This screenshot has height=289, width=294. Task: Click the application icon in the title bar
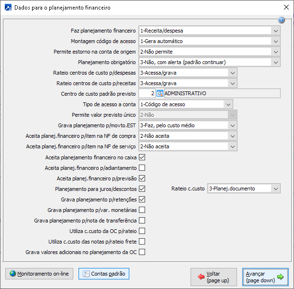8,8
